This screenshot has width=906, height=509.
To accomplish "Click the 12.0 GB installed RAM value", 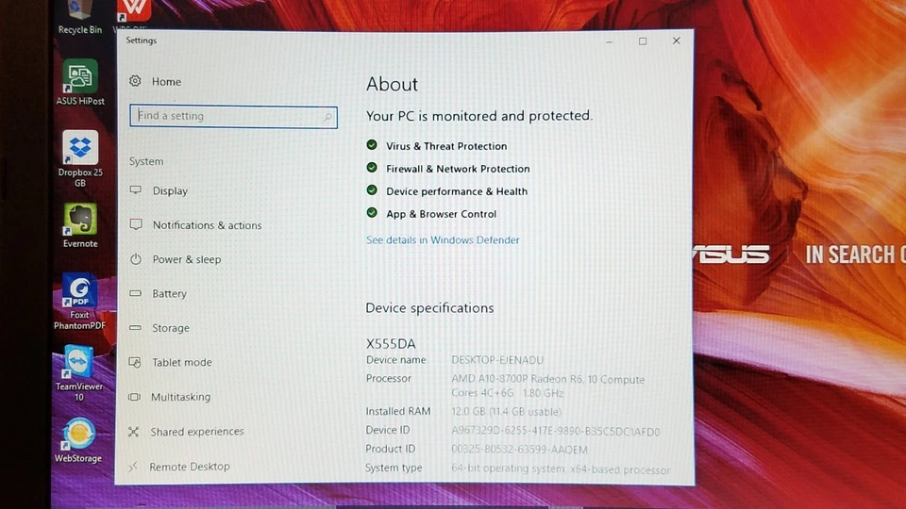I will point(506,412).
